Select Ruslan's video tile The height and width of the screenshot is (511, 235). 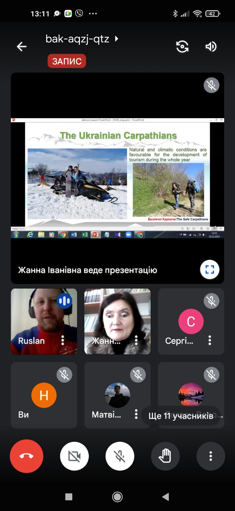click(x=44, y=321)
